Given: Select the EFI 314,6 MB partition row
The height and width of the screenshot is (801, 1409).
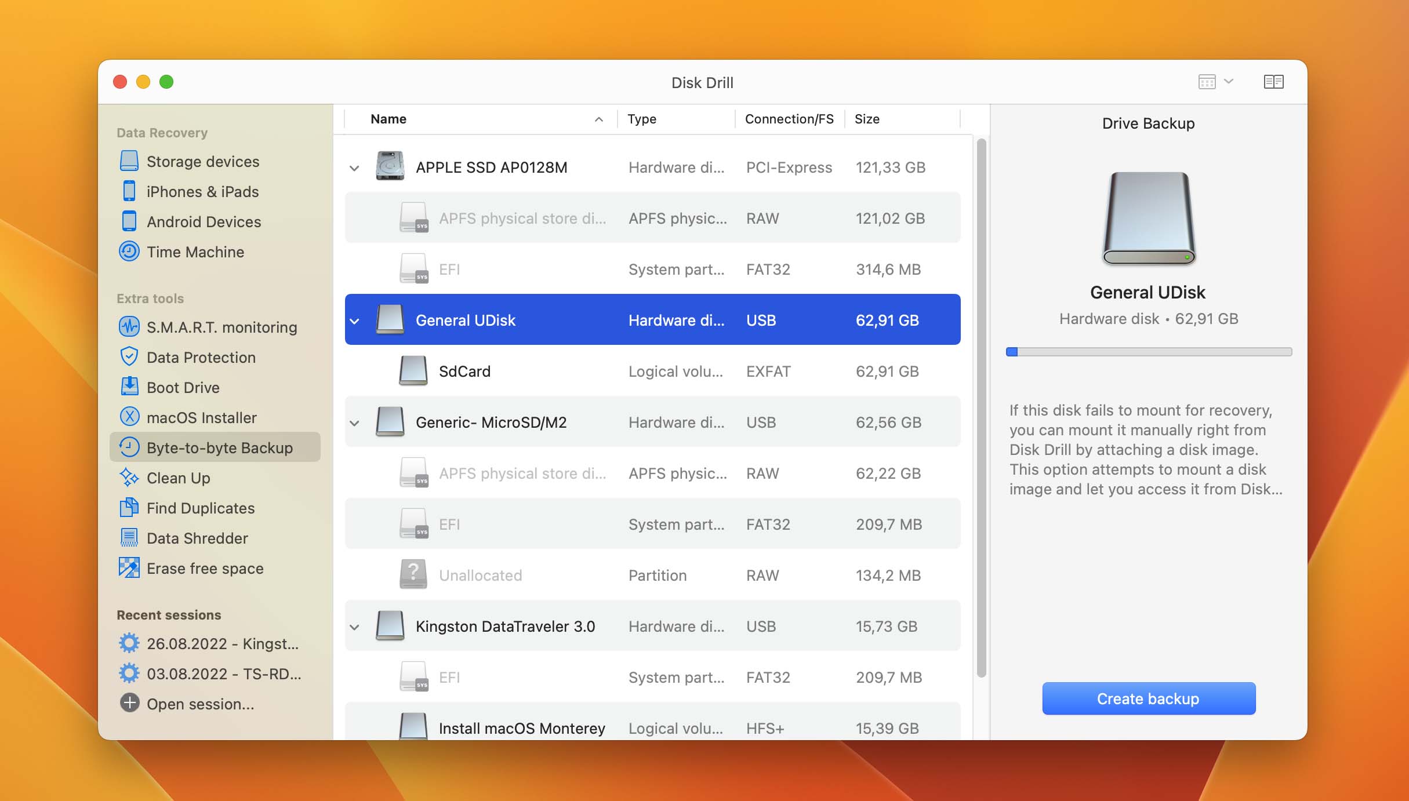Looking at the screenshot, I should 652,269.
